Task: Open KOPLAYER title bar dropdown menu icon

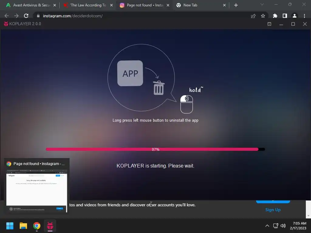Action: 269,24
